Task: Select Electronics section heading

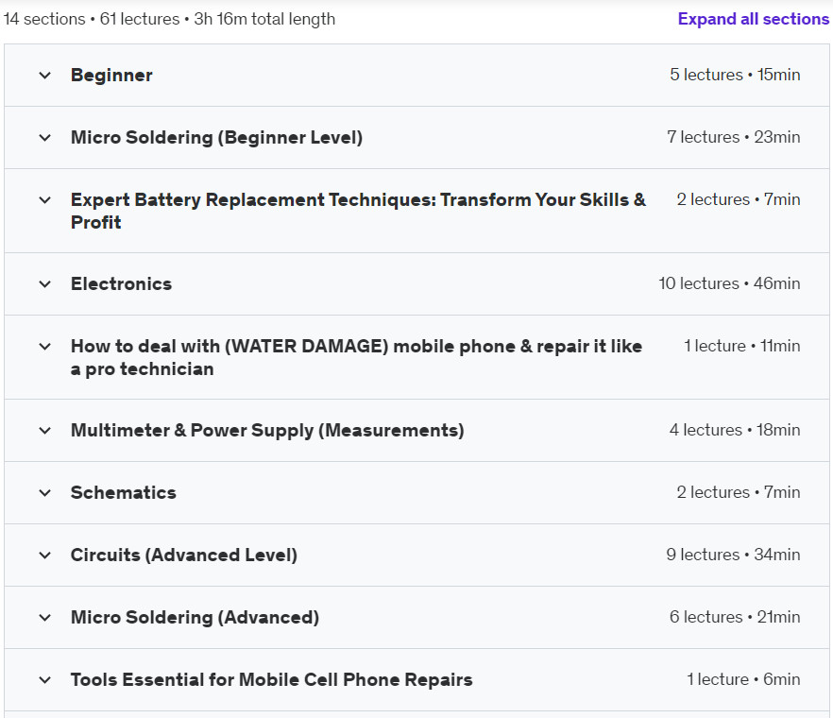Action: 121,283
